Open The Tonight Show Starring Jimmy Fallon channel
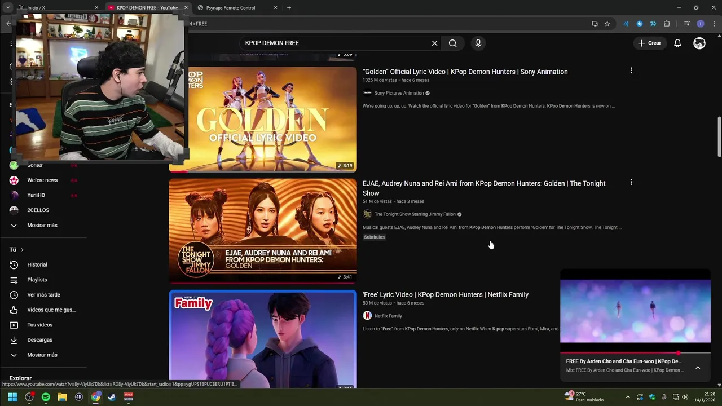This screenshot has width=722, height=406. coord(415,214)
